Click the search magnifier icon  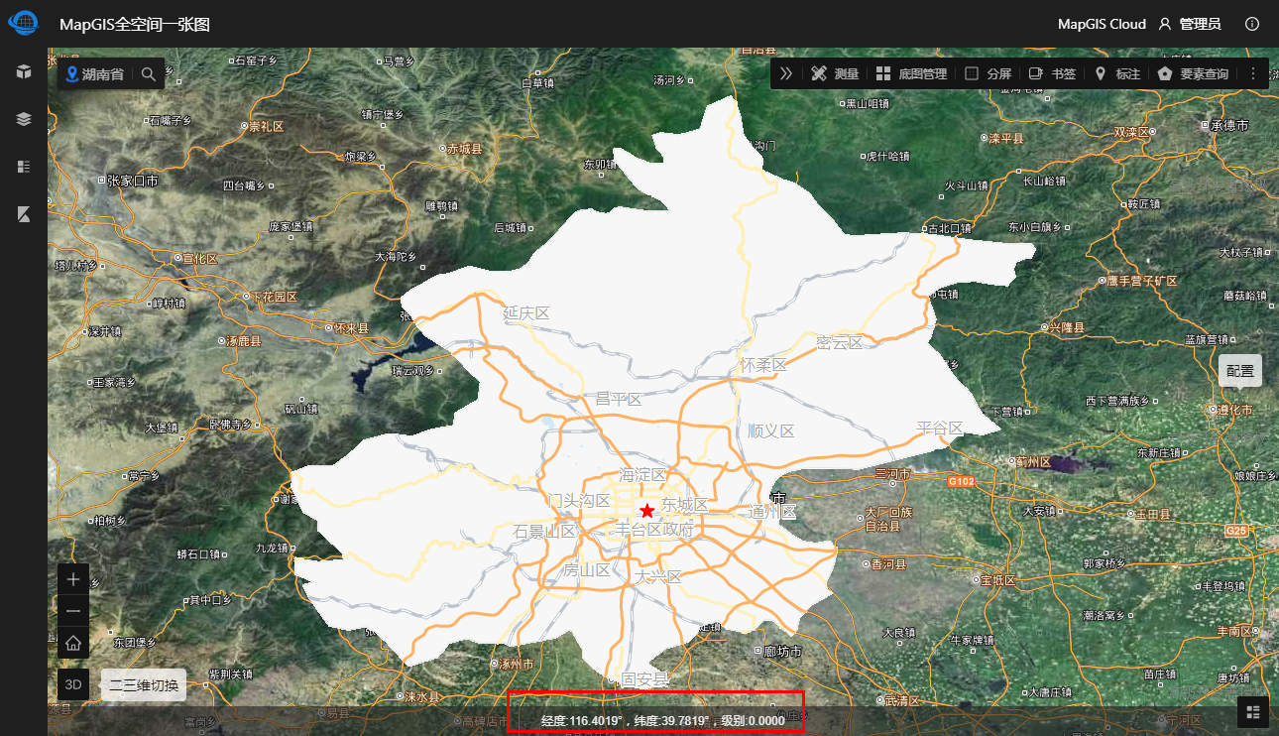click(149, 73)
